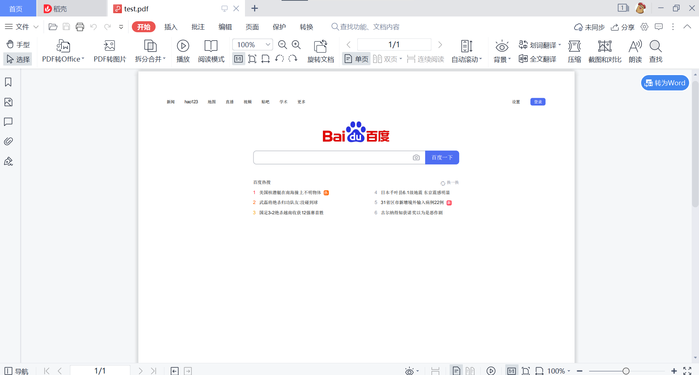
Task: Expand 自动滚动 dropdown
Action: point(480,59)
